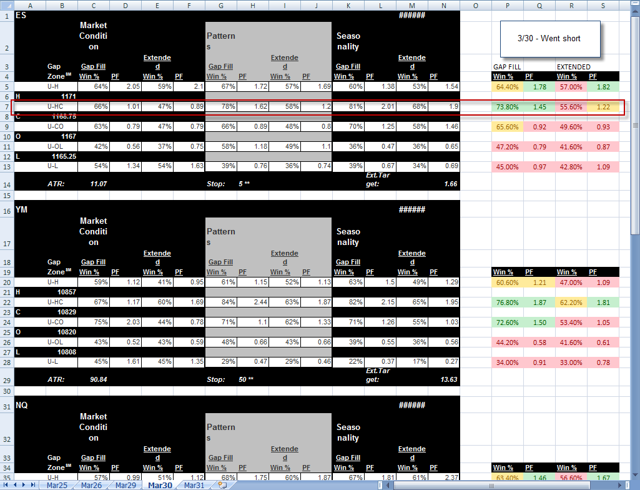Select column P header
The width and height of the screenshot is (640, 490).
point(508,6)
